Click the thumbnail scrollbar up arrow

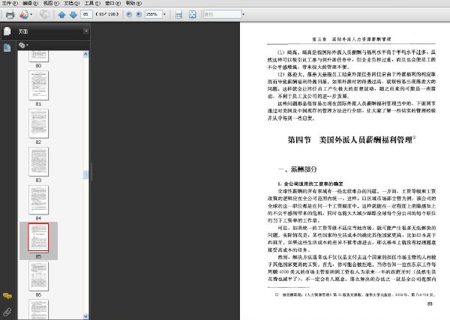coord(85,54)
